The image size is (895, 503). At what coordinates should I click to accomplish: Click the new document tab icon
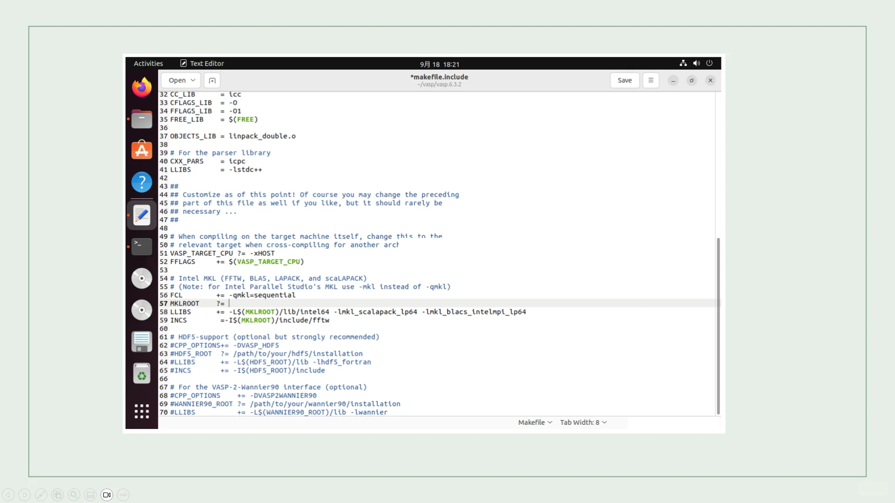point(212,81)
